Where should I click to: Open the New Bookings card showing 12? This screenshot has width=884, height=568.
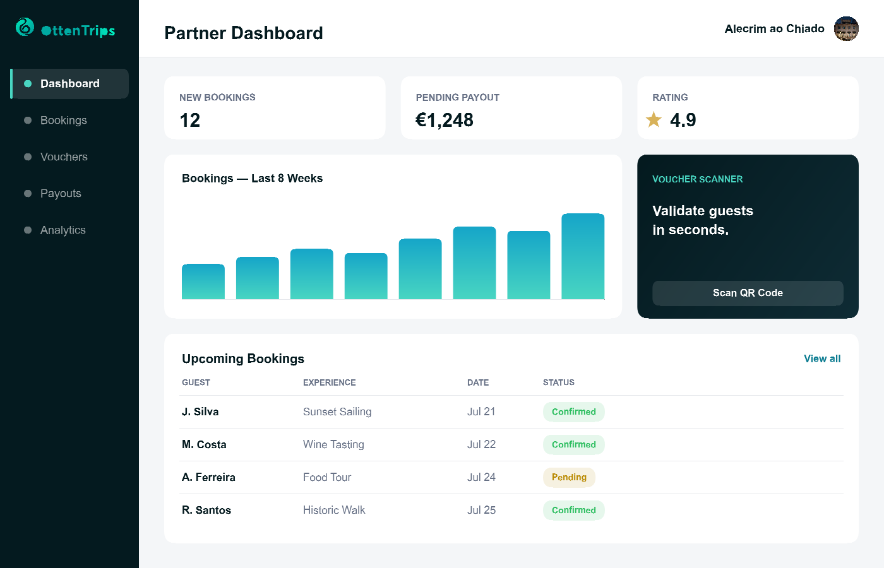275,108
